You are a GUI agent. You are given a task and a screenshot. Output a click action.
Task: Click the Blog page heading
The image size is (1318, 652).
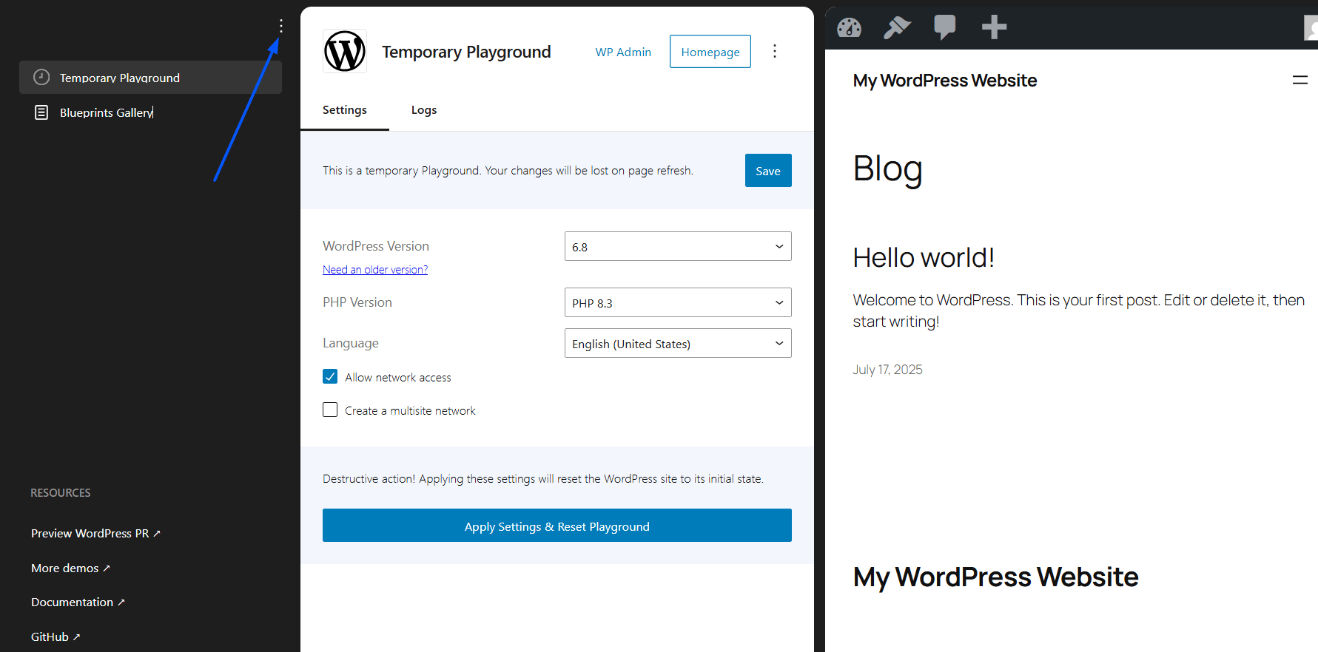pos(887,169)
